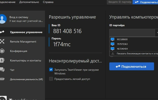Click the large blue Подключиться button
The image size is (158, 100).
[132, 66]
